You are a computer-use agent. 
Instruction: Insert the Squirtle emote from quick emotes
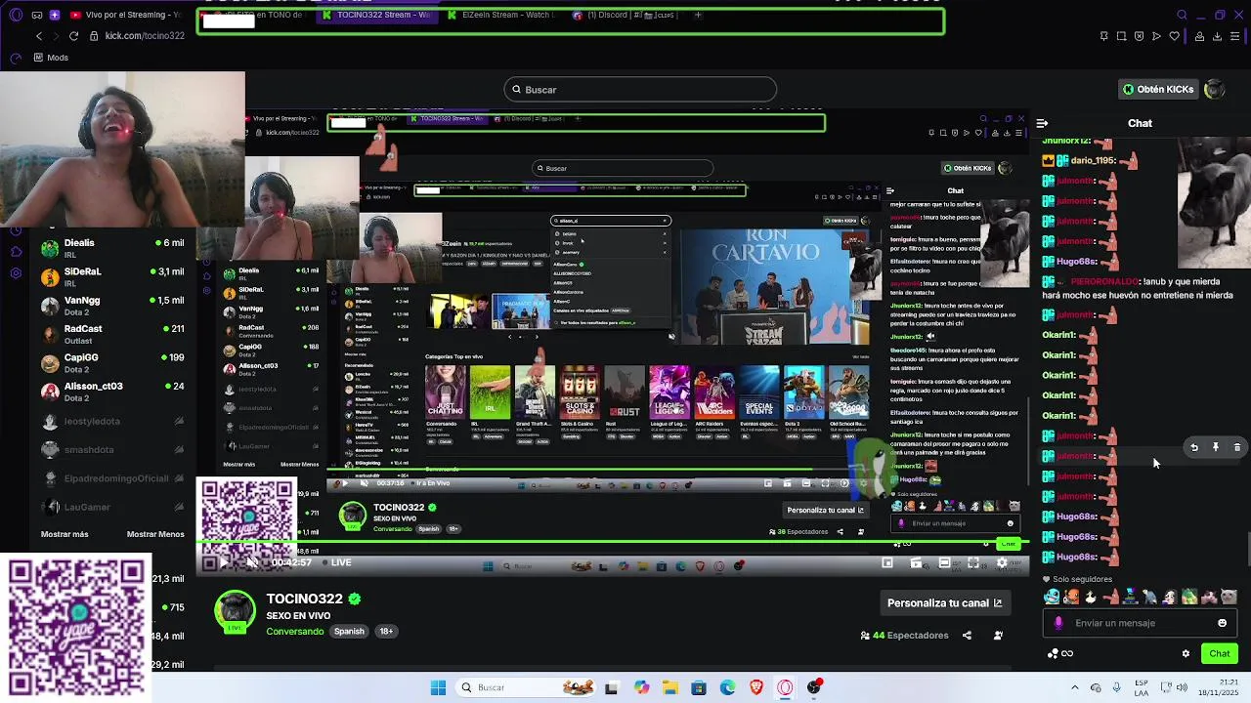[1052, 597]
